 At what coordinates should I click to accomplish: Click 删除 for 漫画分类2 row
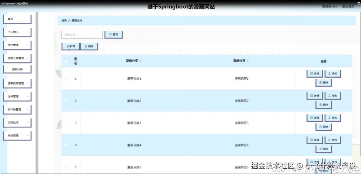324,105
